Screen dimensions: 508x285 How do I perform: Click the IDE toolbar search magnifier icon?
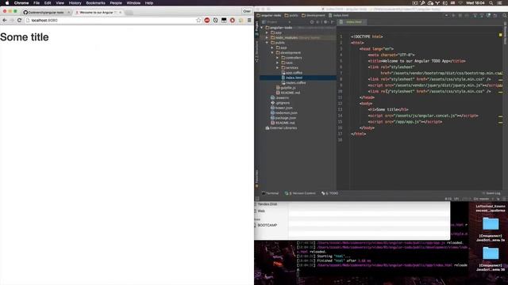[505, 15]
